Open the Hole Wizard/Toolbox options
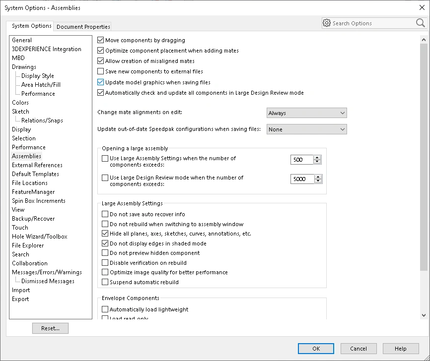 click(40, 237)
